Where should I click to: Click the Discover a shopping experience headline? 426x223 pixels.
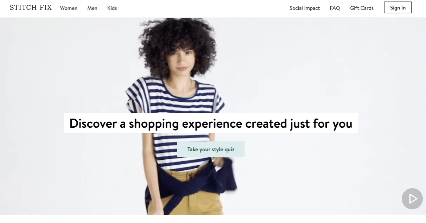[211, 123]
